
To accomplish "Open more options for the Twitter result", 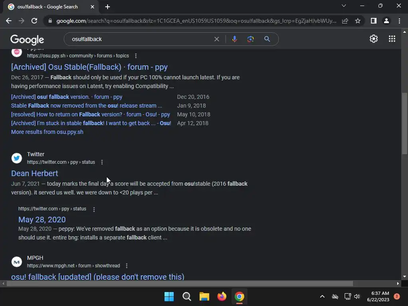I will [x=102, y=162].
